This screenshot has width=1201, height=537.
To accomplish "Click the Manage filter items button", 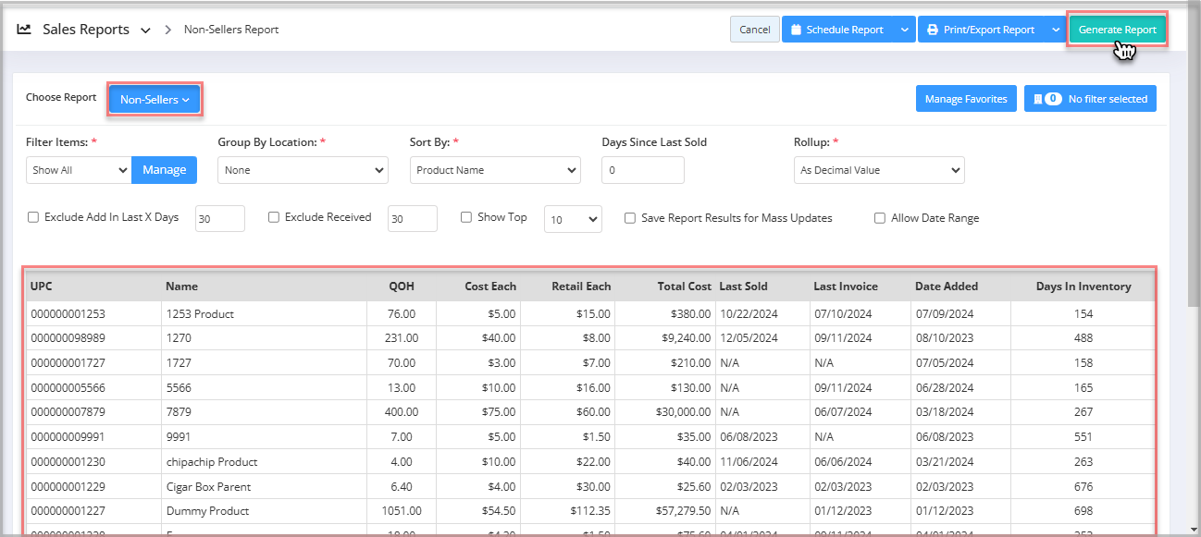I will (165, 170).
